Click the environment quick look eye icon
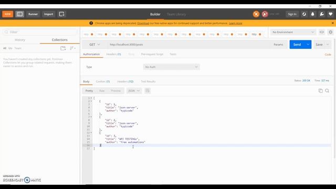The height and width of the screenshot is (189, 336). click(x=322, y=32)
